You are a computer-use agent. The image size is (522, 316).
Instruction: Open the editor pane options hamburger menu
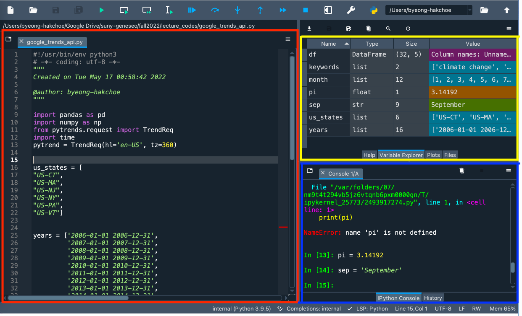(x=288, y=39)
